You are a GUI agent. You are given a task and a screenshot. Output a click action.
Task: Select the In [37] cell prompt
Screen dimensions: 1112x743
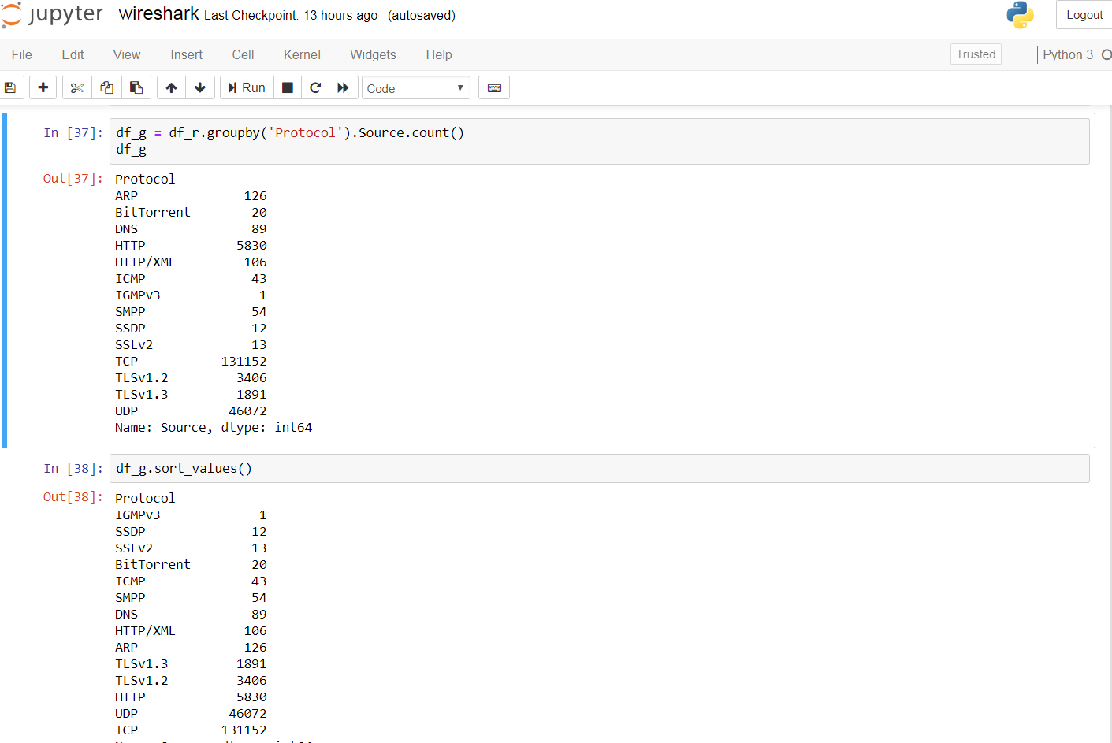coord(73,133)
